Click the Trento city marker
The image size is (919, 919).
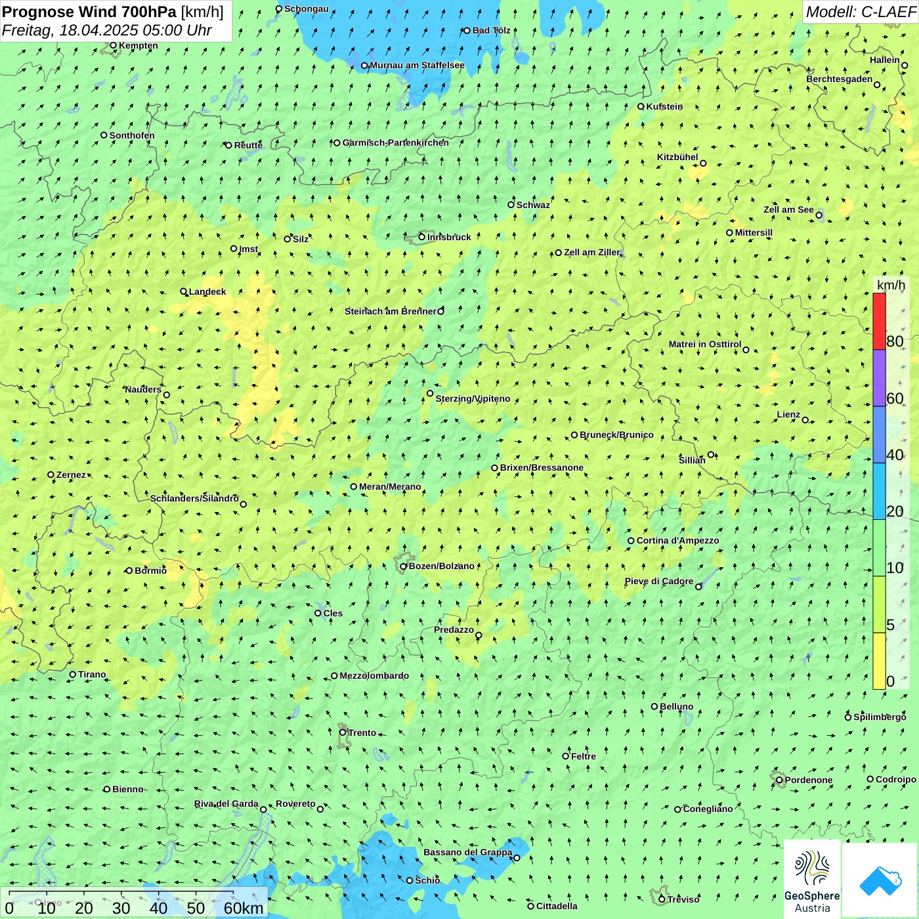343,733
